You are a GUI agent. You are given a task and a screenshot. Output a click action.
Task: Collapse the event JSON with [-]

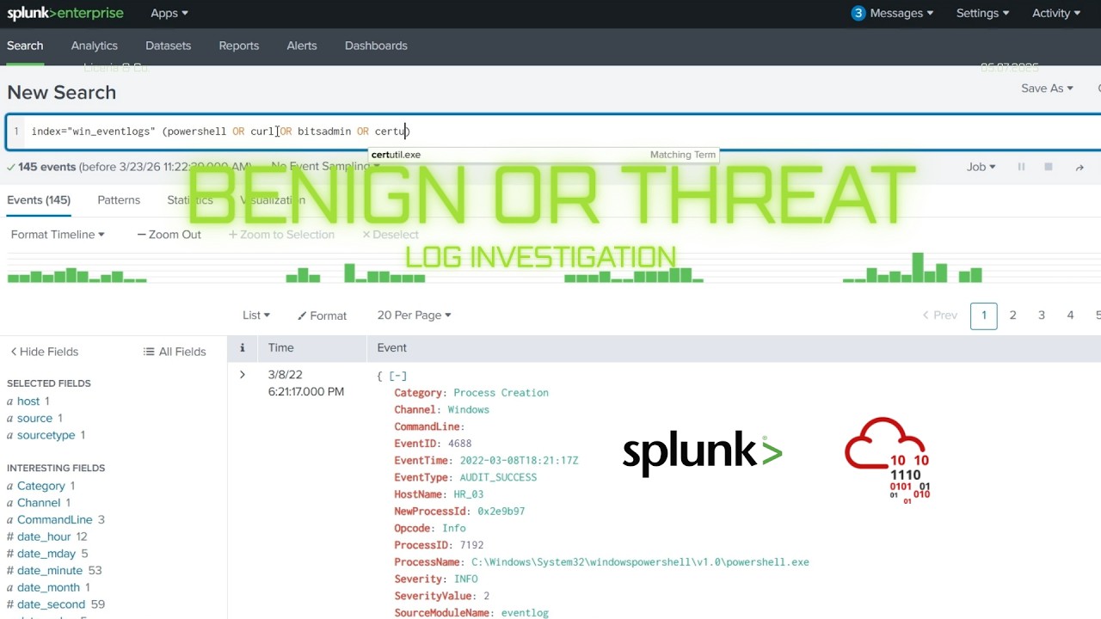point(397,376)
